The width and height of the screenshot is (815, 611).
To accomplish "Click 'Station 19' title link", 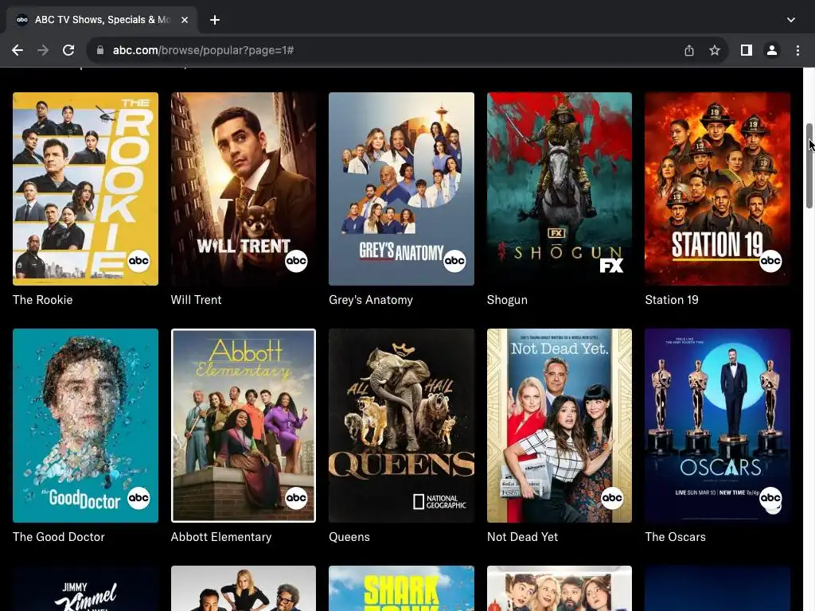I will point(672,300).
